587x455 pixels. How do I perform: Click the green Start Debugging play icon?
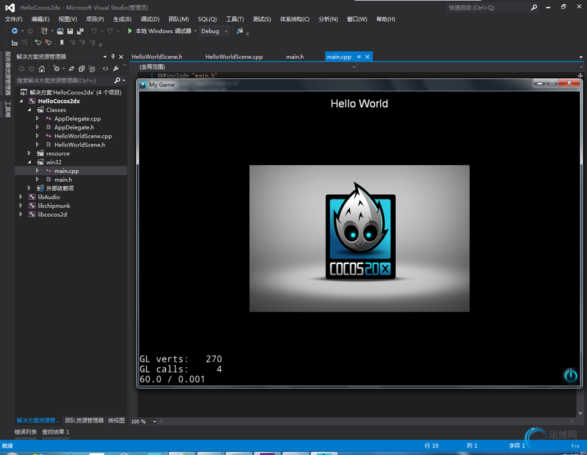(130, 31)
